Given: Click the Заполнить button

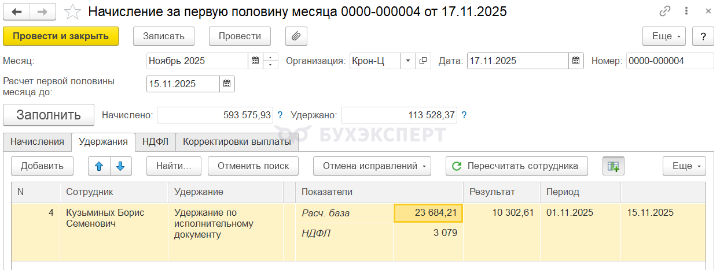Looking at the screenshot, I should tap(49, 115).
